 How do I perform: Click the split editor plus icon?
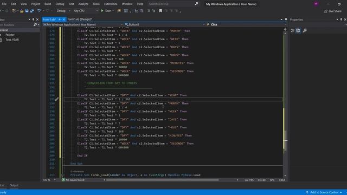pos(285,29)
